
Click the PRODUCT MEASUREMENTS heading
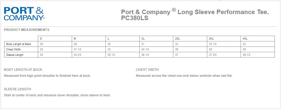click(27, 30)
